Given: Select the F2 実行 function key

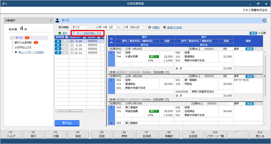Looking at the screenshot, I should click(x=34, y=135).
